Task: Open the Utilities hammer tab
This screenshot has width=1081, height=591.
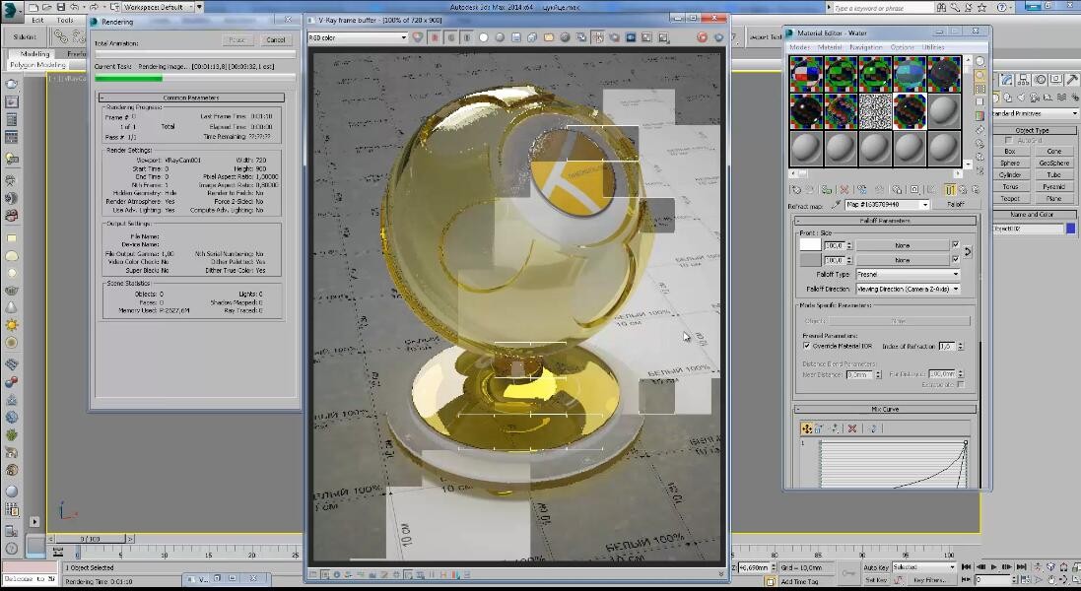Action: (1071, 80)
